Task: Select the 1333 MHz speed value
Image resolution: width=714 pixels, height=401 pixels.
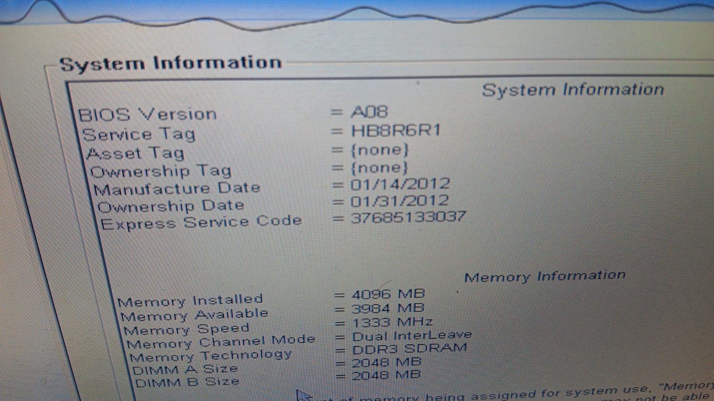Action: [392, 322]
